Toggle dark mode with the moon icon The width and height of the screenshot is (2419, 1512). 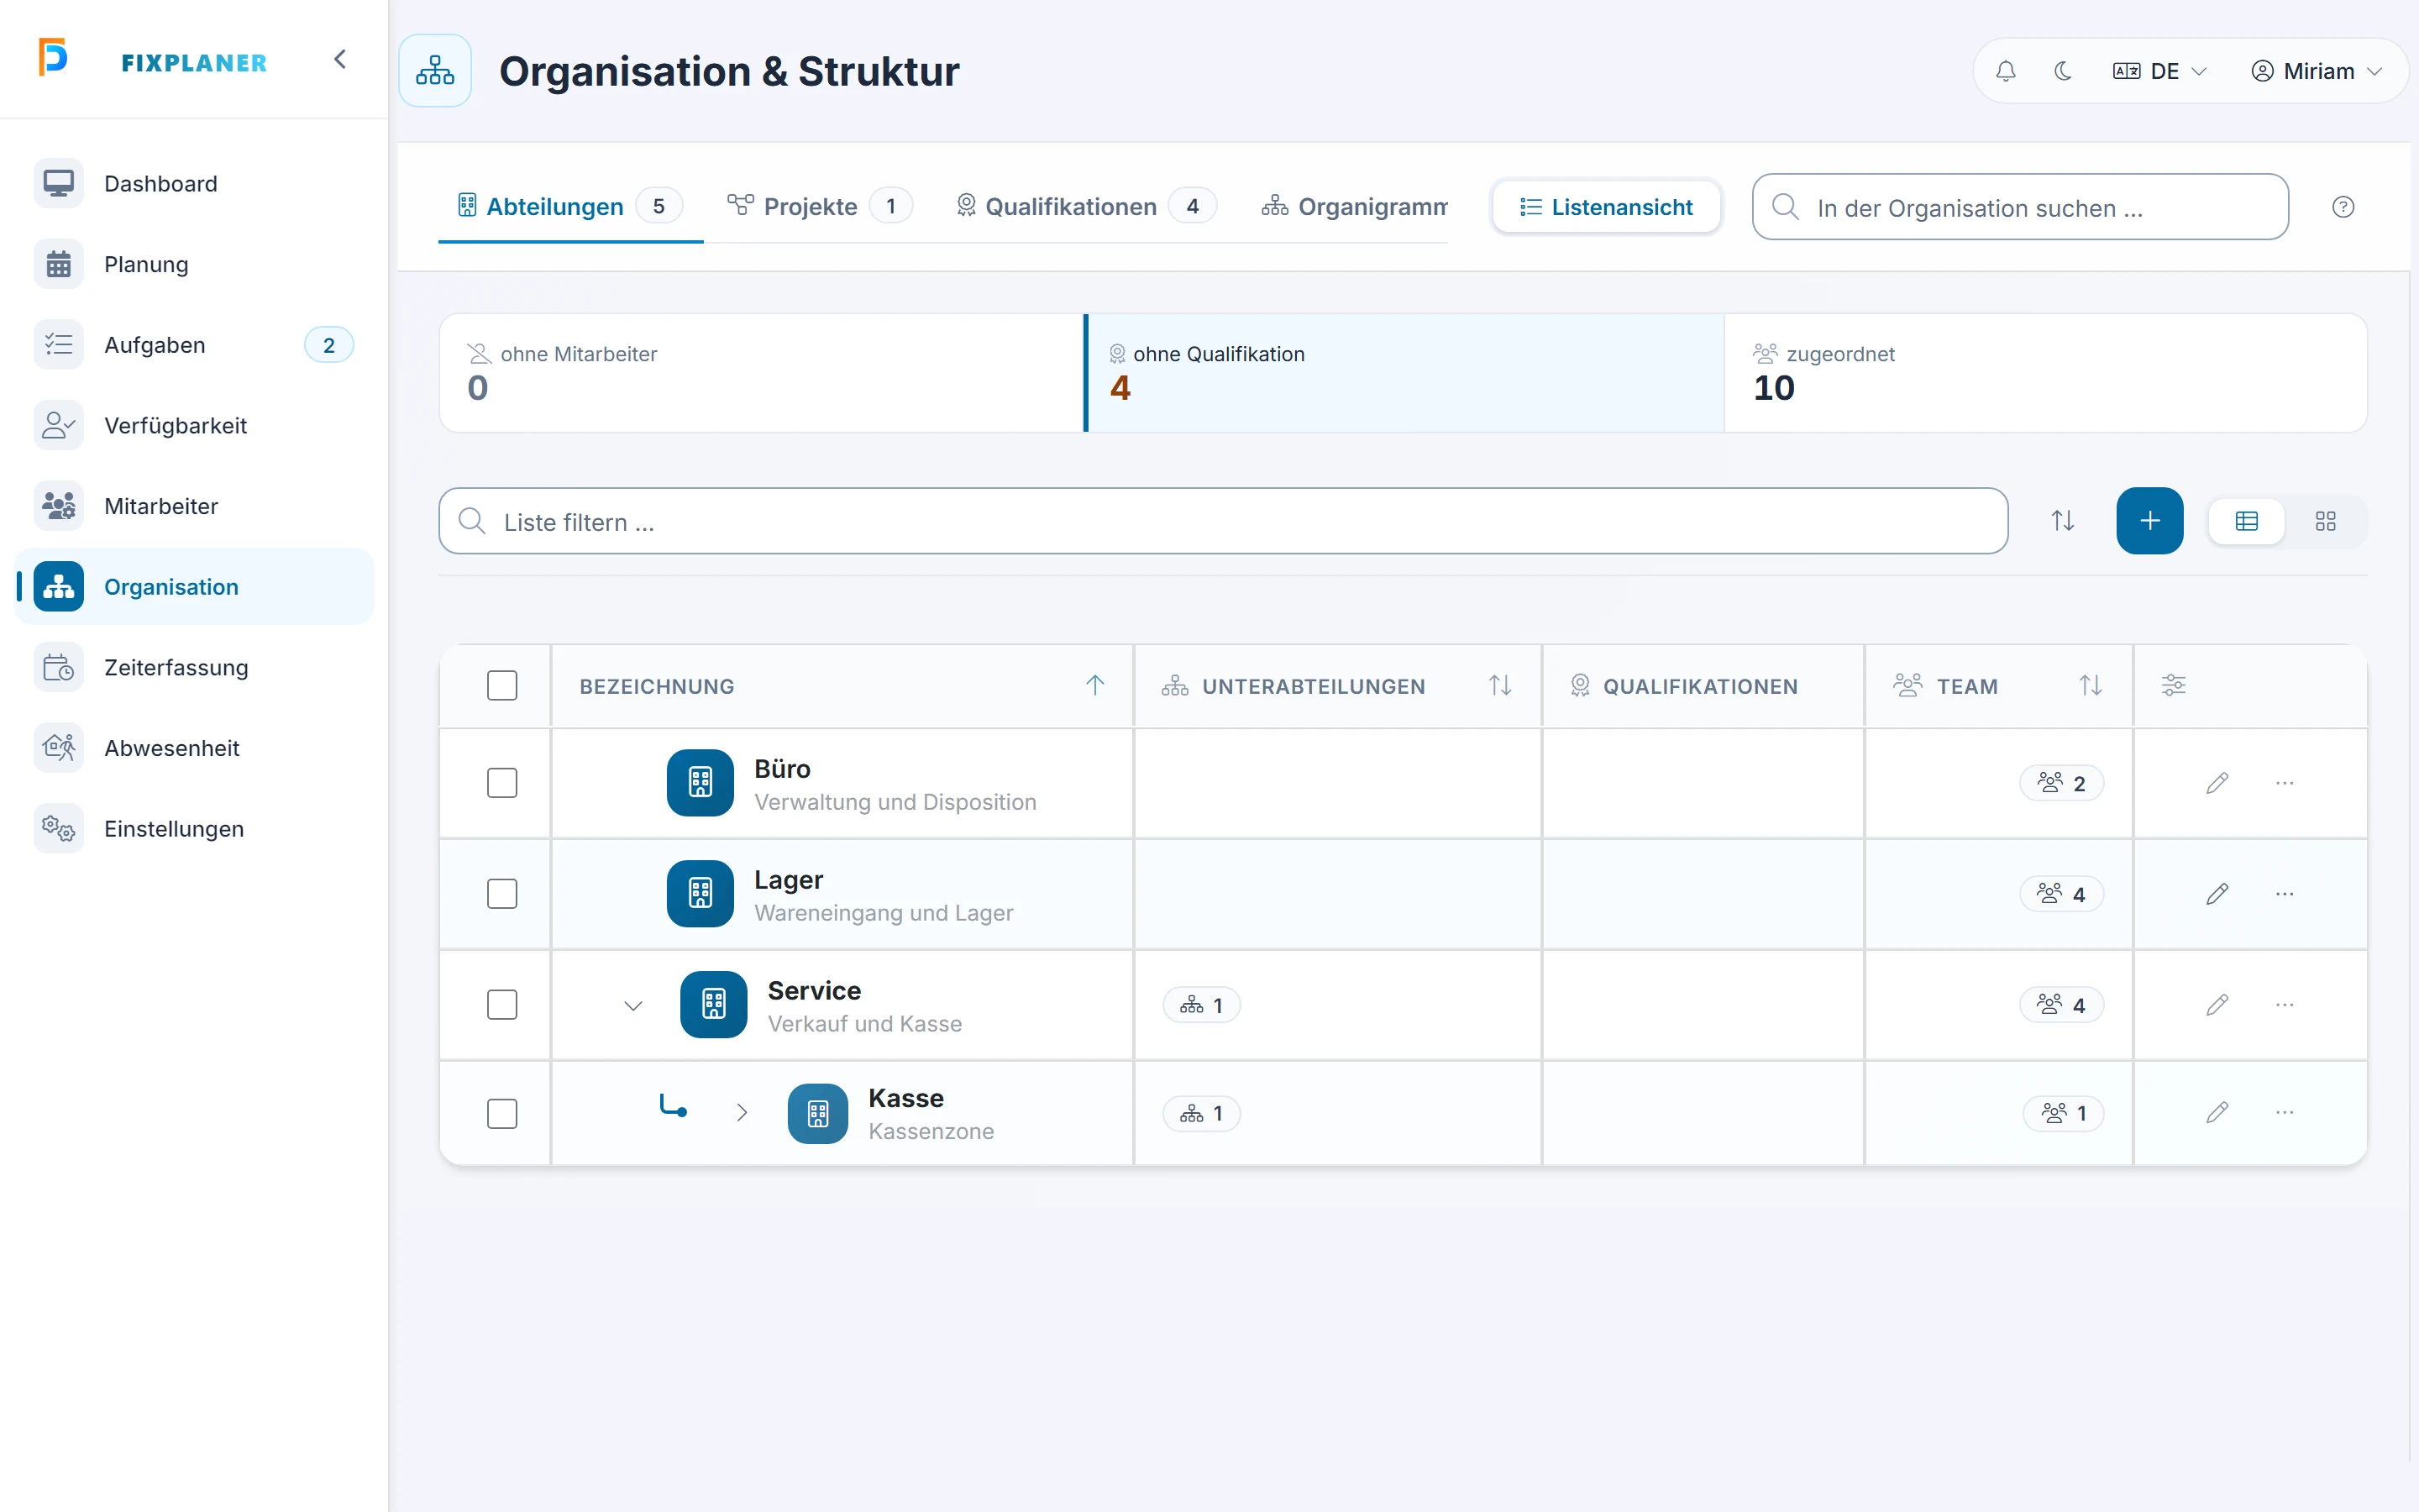click(x=2062, y=71)
